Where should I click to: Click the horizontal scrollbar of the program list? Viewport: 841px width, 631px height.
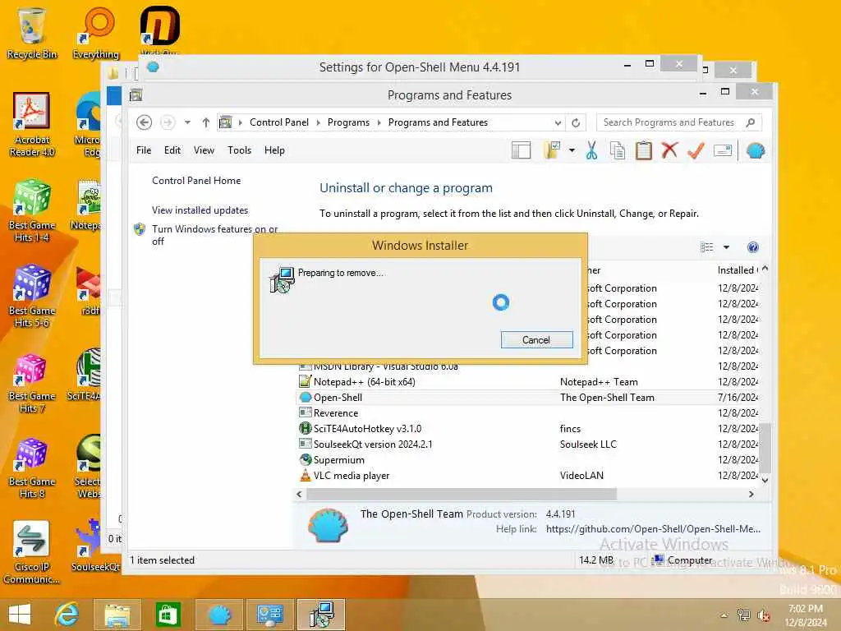[x=462, y=494]
